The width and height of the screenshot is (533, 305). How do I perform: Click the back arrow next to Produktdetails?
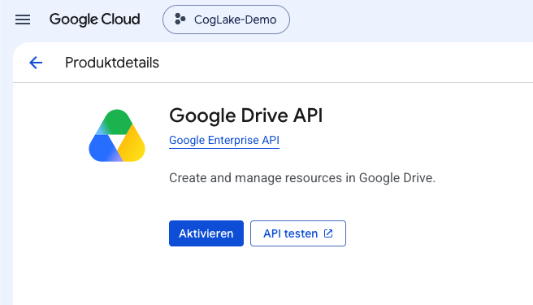tap(36, 63)
